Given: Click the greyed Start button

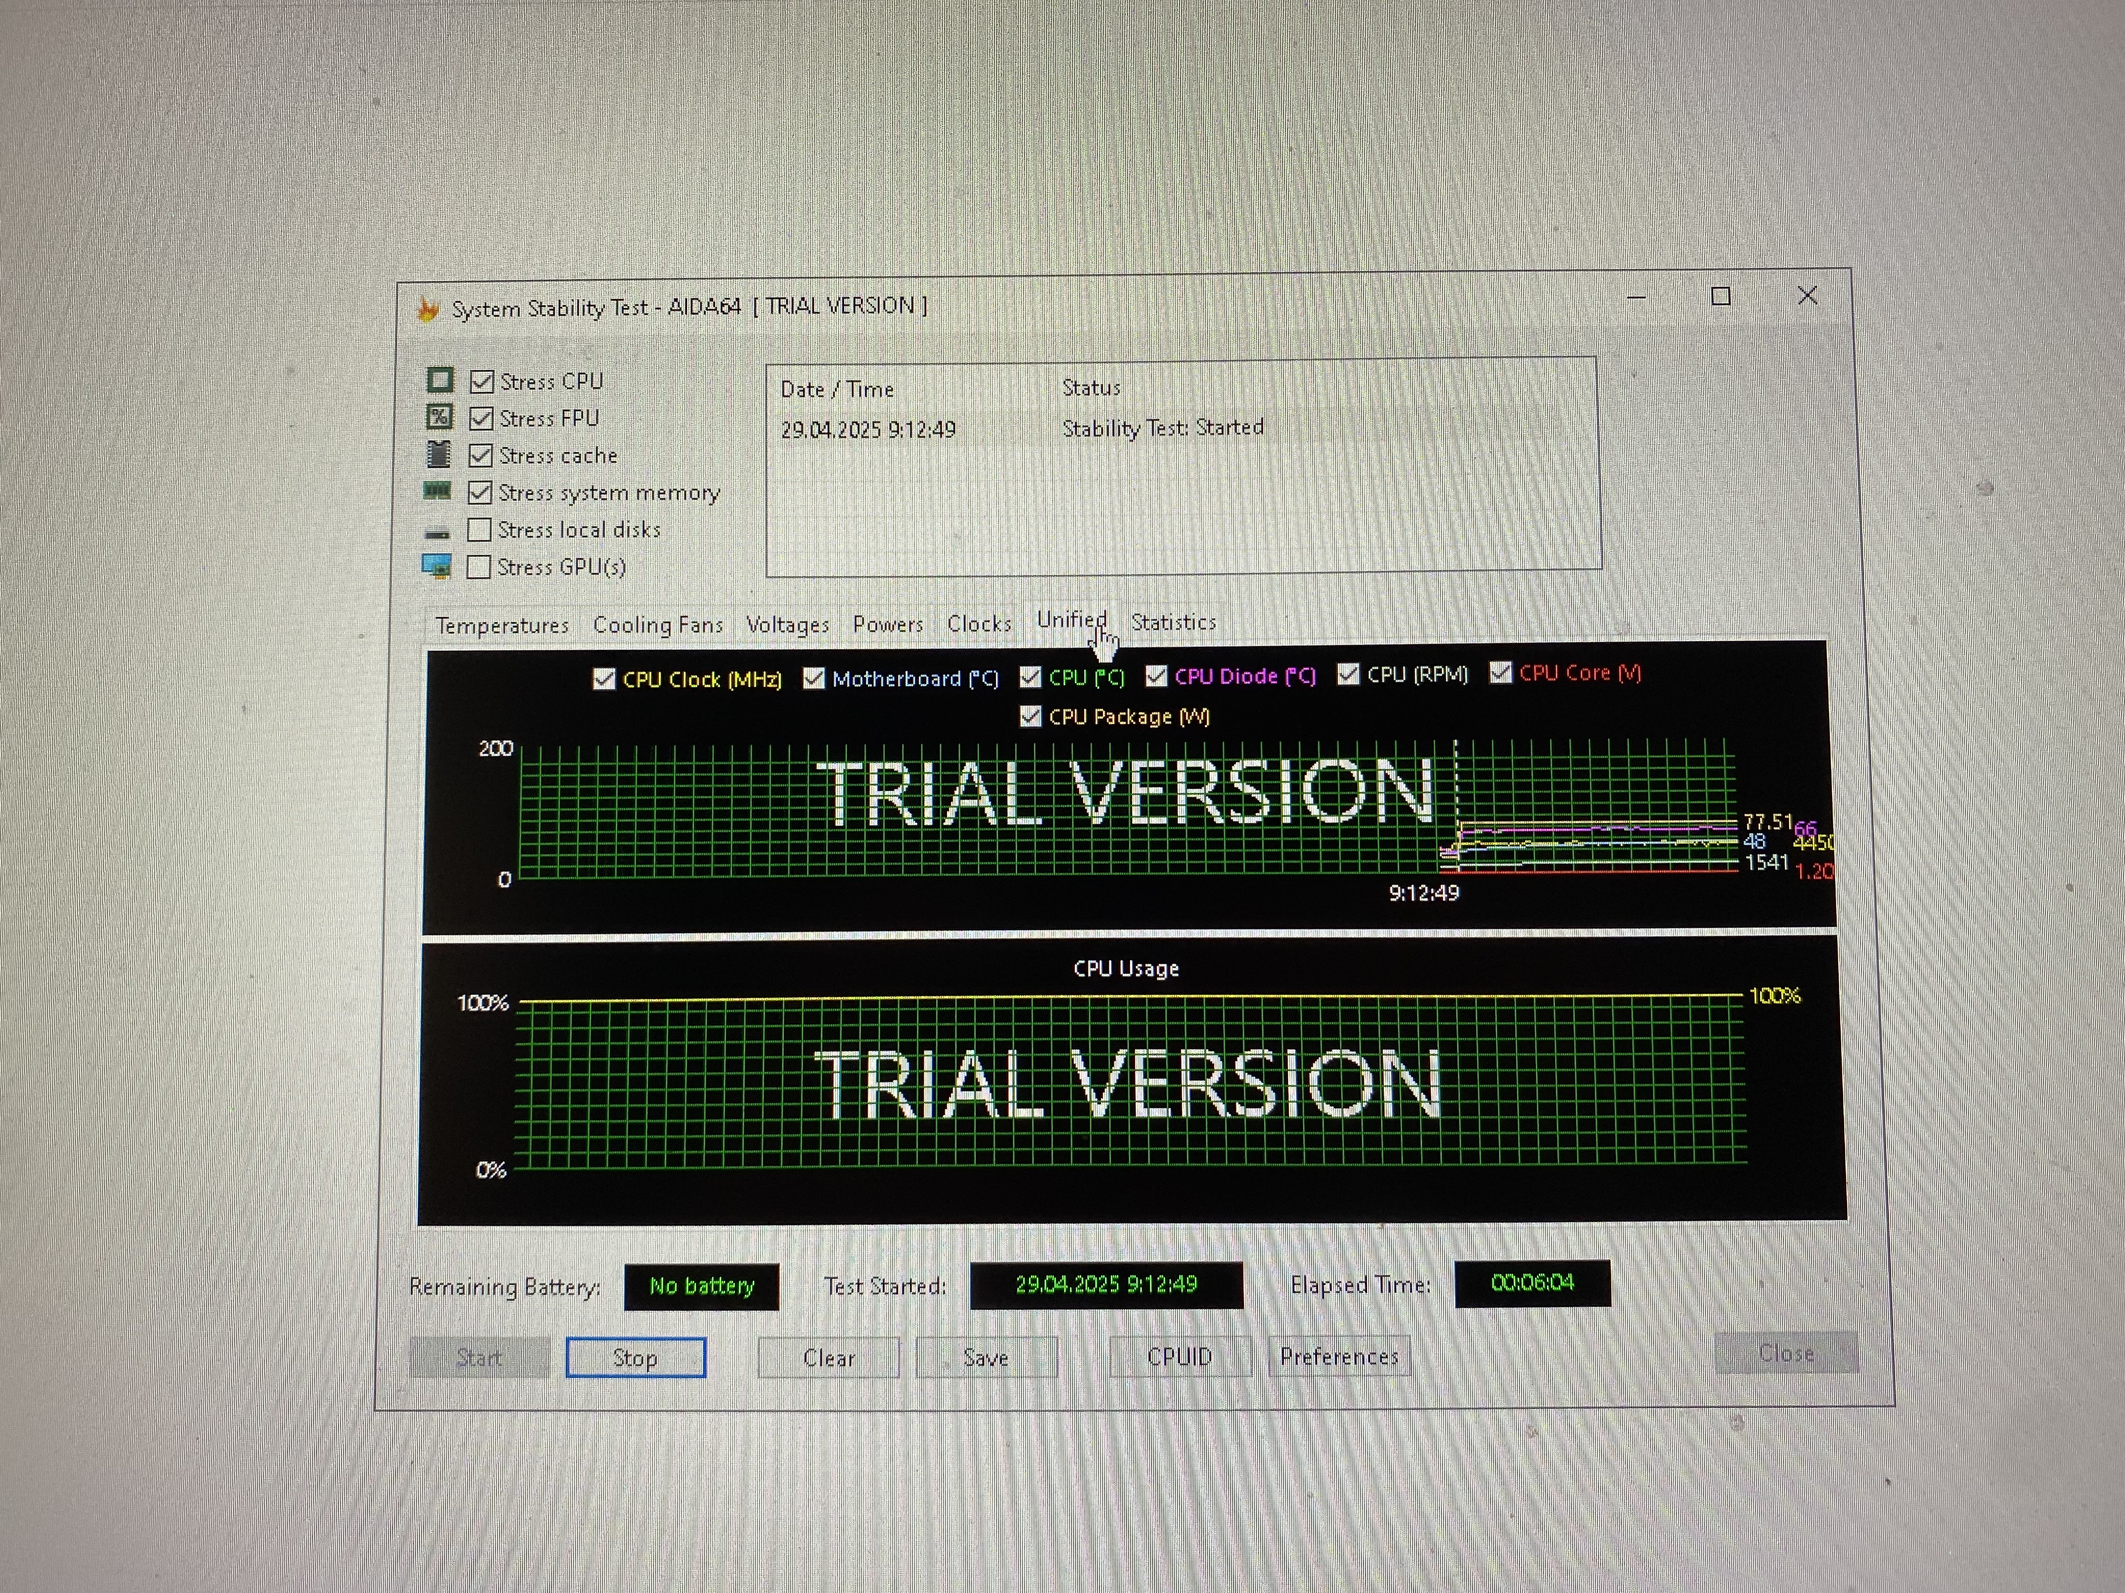Looking at the screenshot, I should pyautogui.click(x=480, y=1358).
